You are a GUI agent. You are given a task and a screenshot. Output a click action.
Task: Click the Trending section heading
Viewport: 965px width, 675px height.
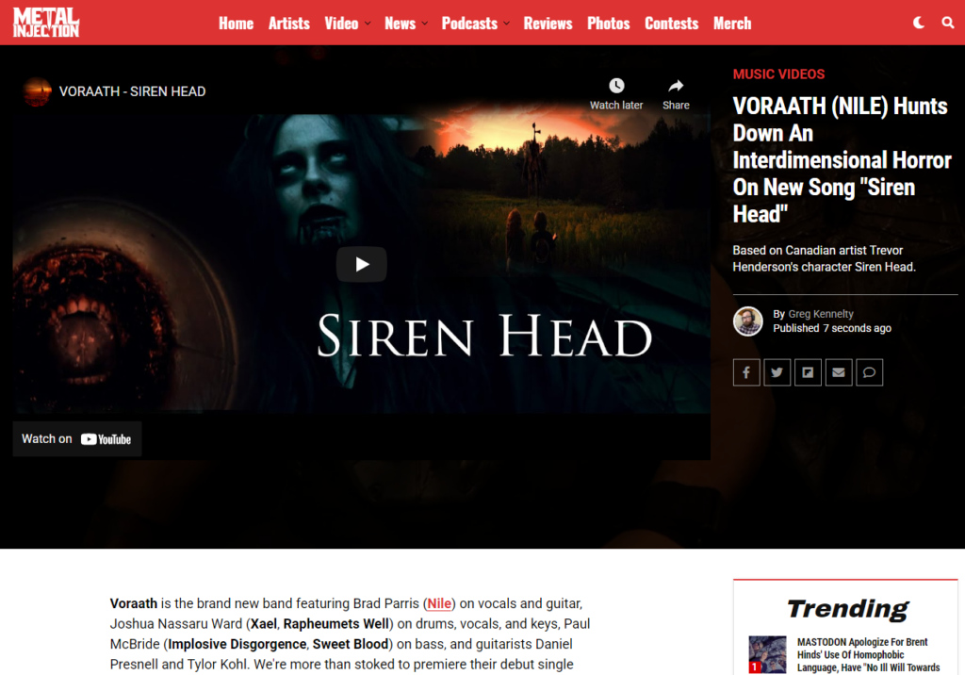coord(847,608)
